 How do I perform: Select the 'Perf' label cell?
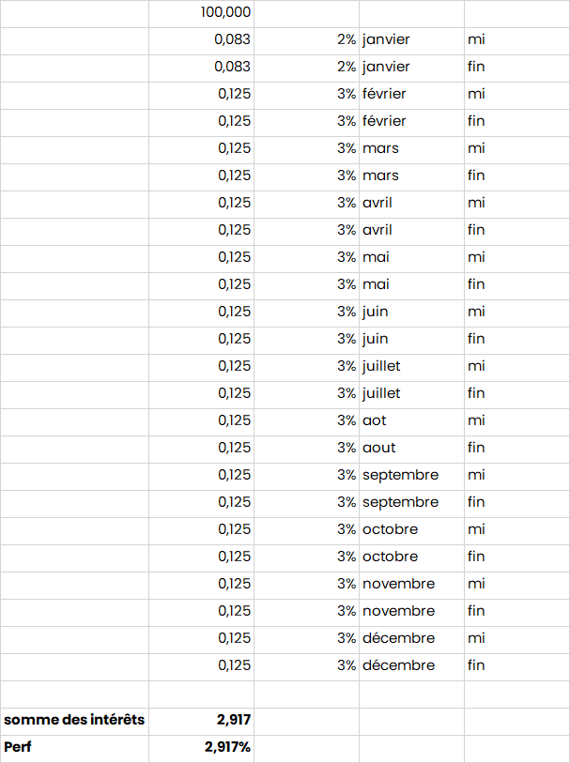click(73, 748)
